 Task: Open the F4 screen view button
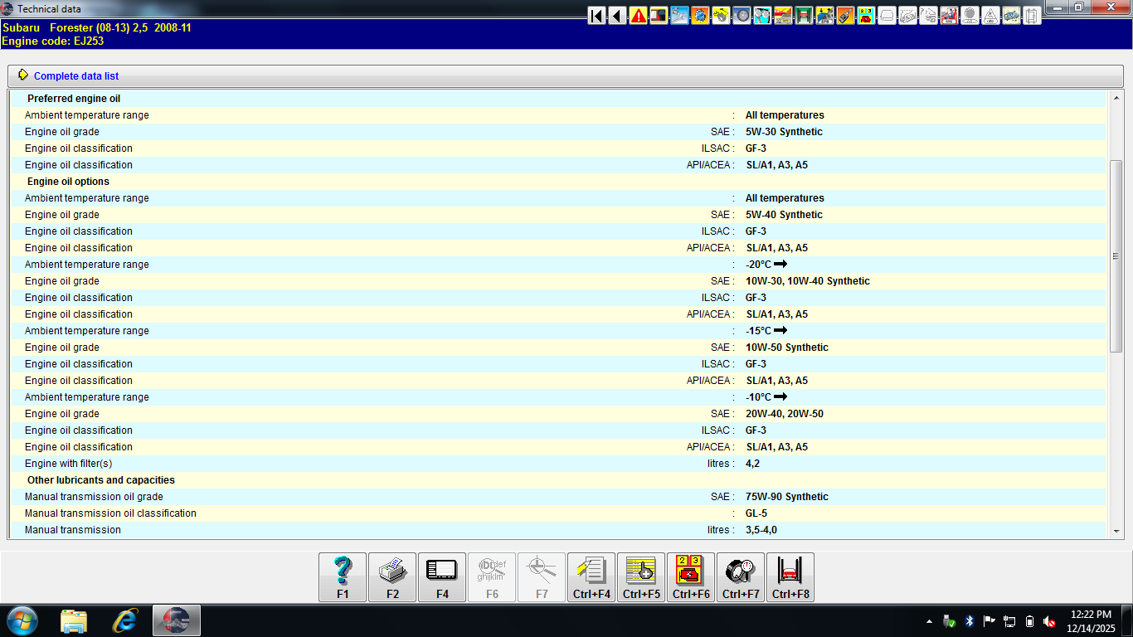click(442, 577)
